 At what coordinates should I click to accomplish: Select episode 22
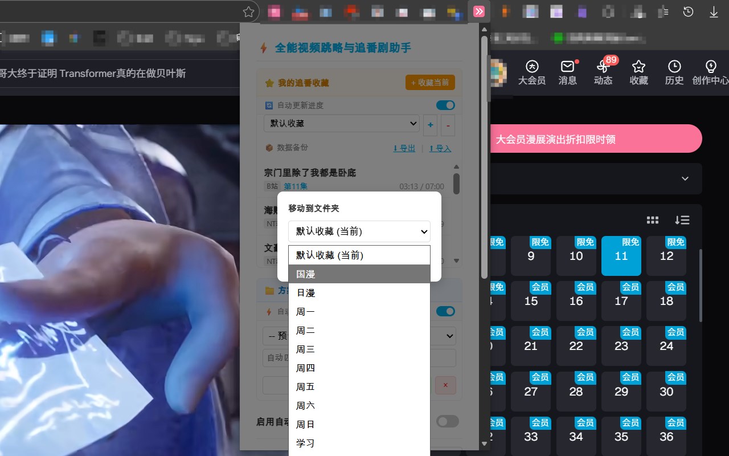pos(576,346)
